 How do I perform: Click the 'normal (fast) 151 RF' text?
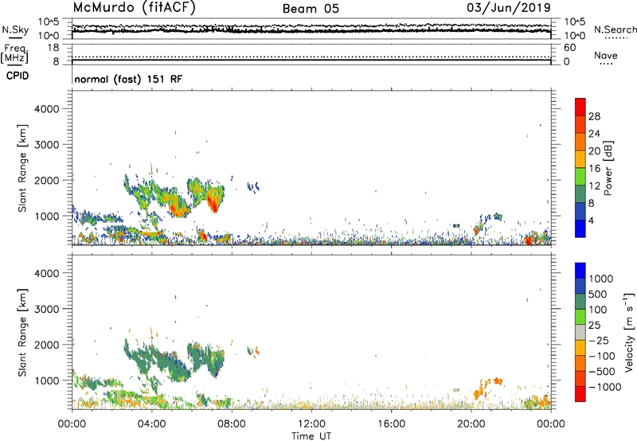[x=128, y=79]
